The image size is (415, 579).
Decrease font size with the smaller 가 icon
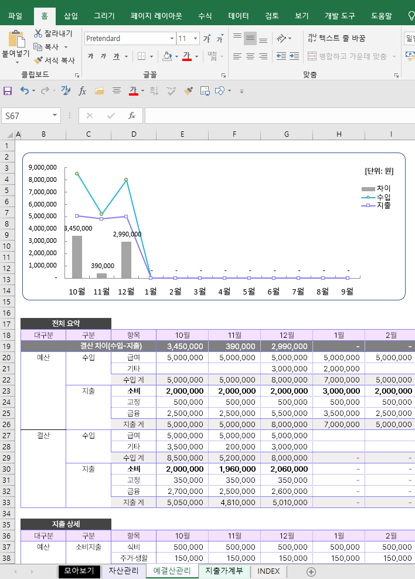click(x=220, y=38)
